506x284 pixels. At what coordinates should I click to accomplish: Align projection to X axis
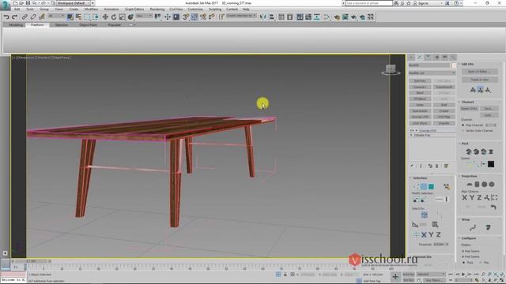464,198
